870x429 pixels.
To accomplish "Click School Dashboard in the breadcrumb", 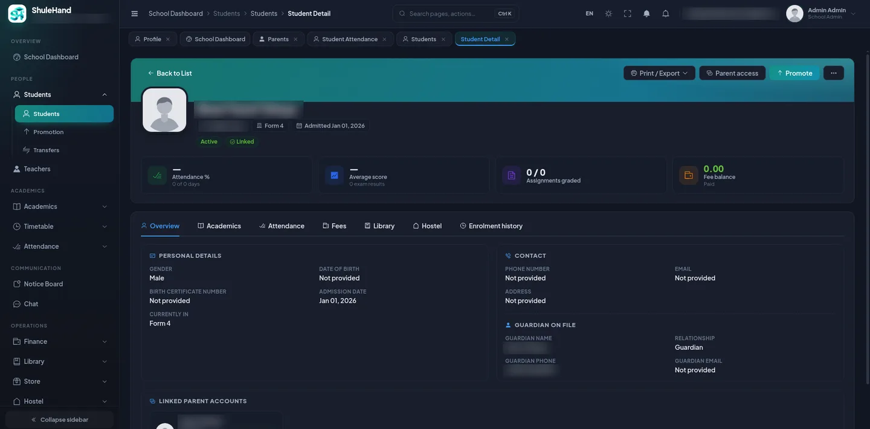I will click(x=176, y=13).
